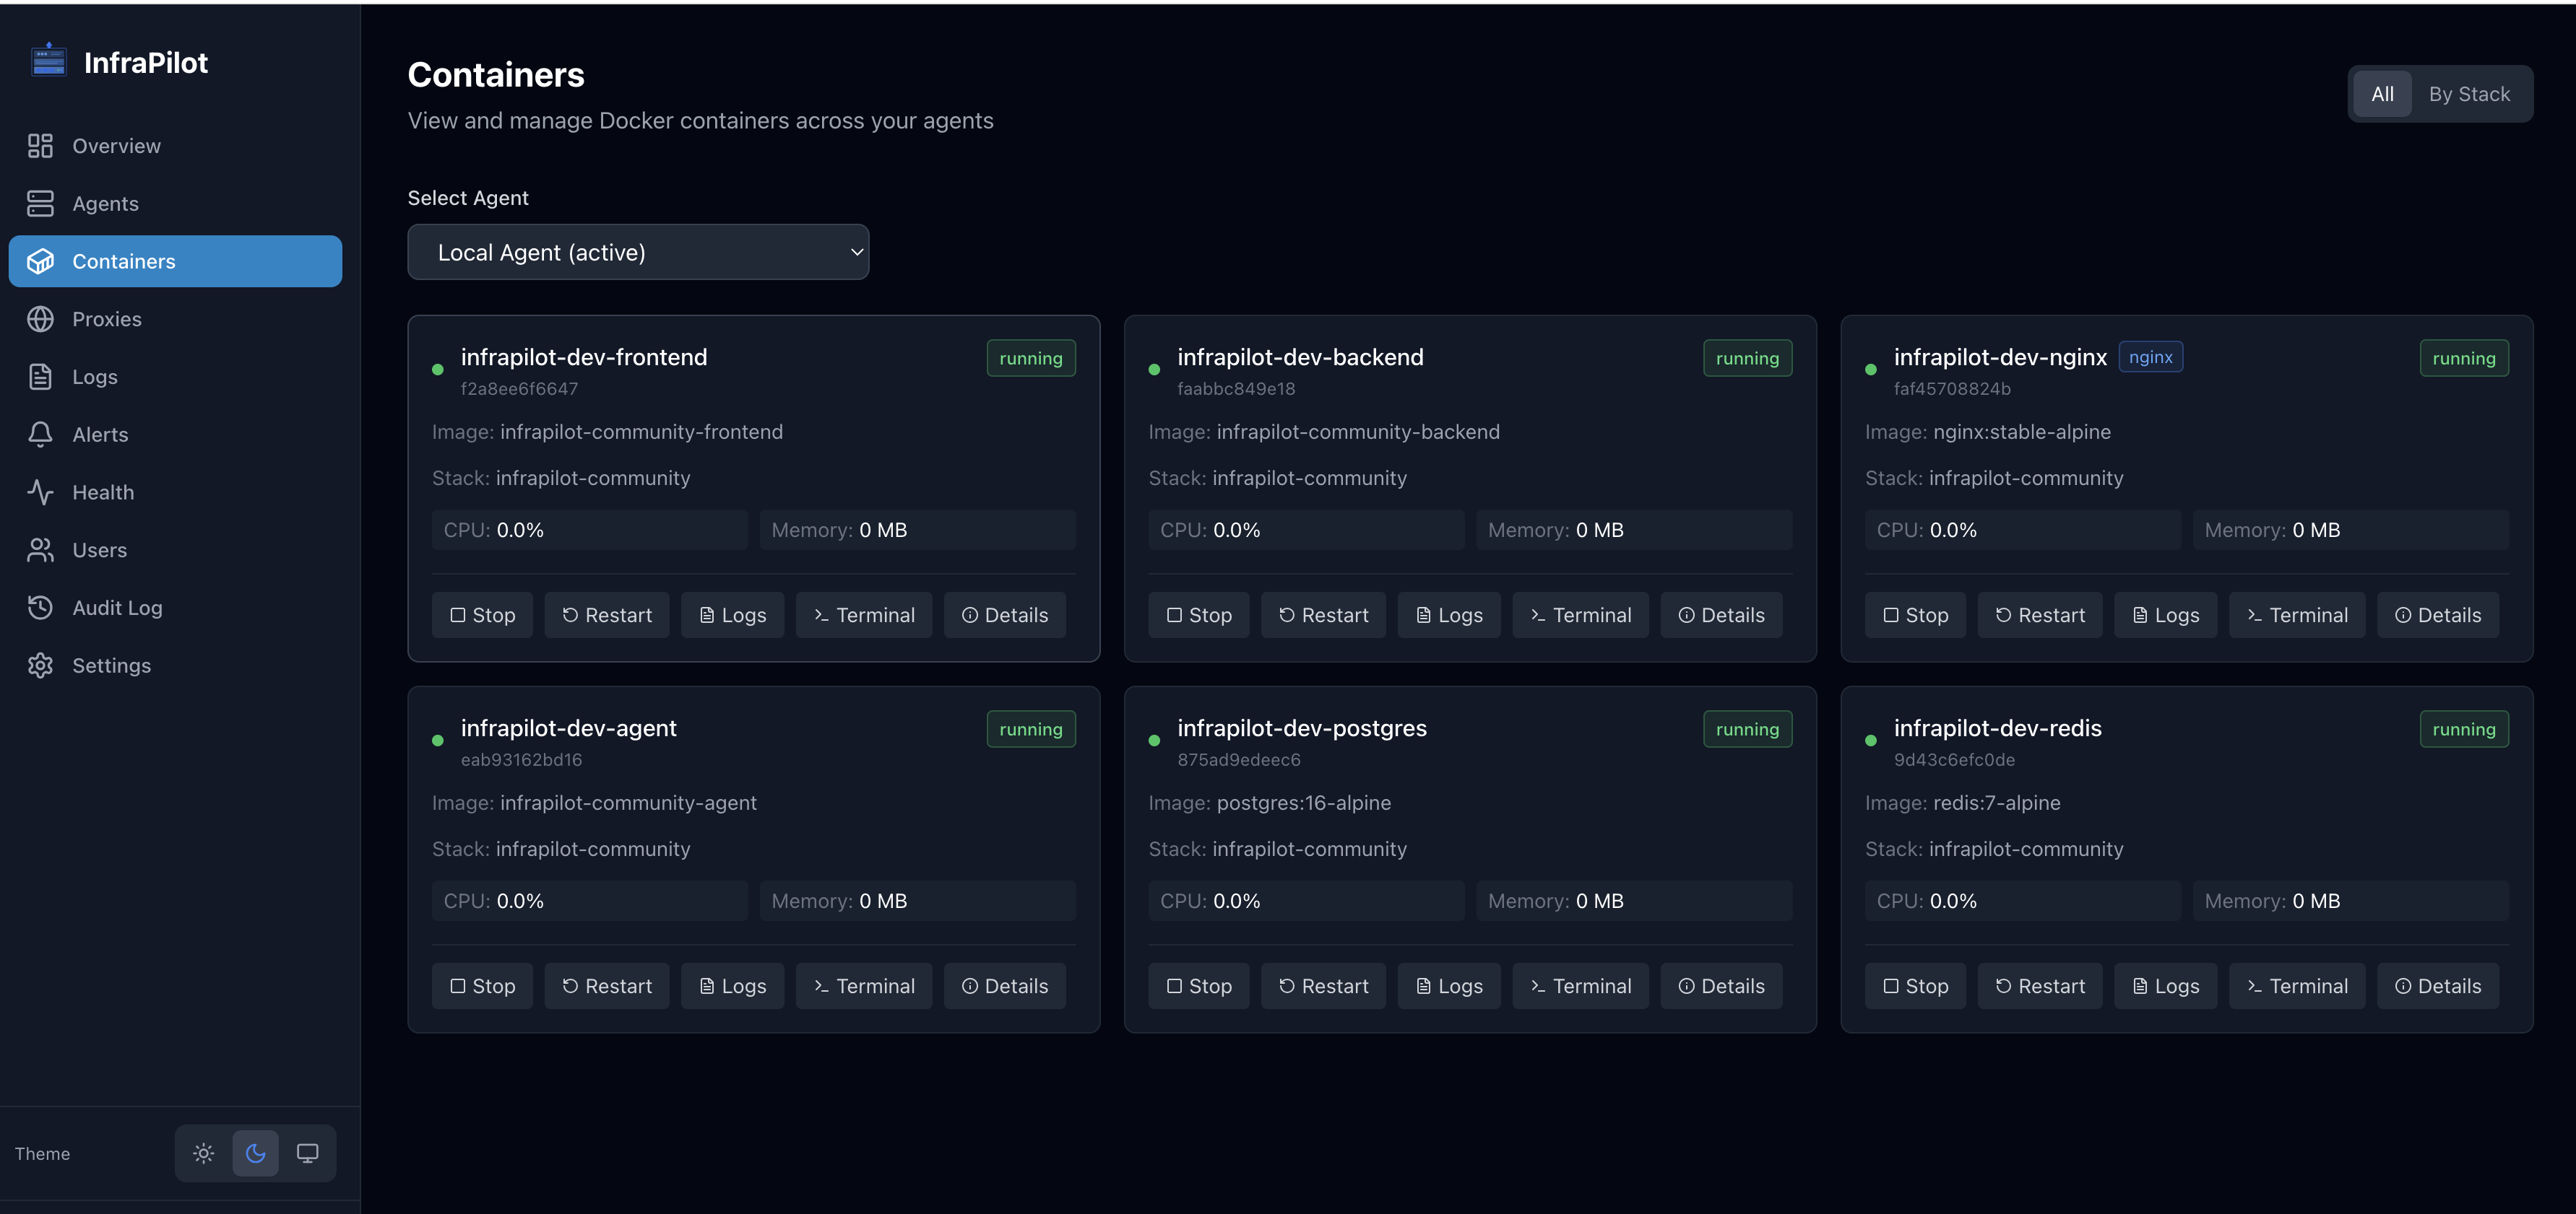Switch to light theme
2576x1214 pixels.
[203, 1153]
